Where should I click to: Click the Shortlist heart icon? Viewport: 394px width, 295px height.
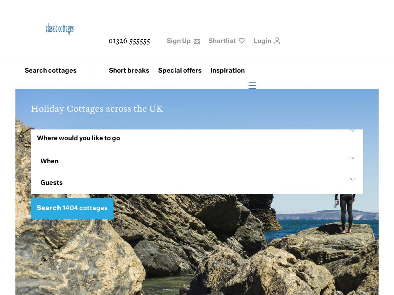(242, 41)
